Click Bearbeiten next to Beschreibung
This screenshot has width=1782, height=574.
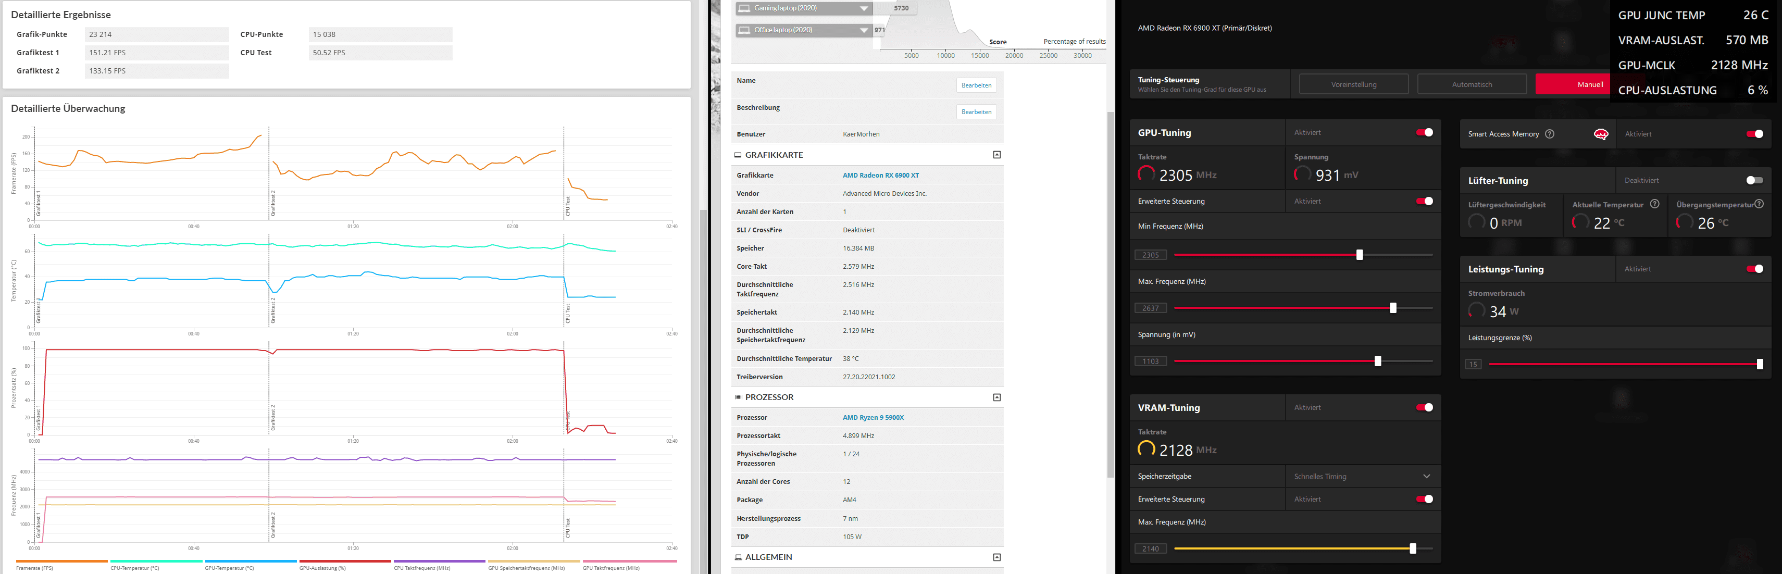(976, 111)
